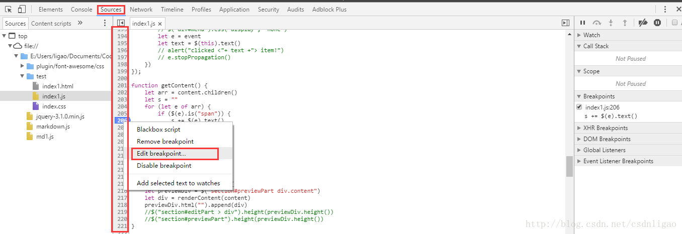Viewport: 682px width, 234px height.
Task: Switch to the Console tab
Action: coord(81,10)
